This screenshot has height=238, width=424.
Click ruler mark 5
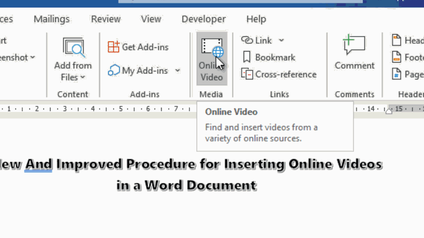[120, 109]
